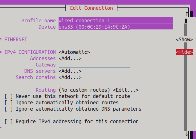
Task: Hide the IPv4 CONFIGURATION section
Action: pyautogui.click(x=184, y=52)
